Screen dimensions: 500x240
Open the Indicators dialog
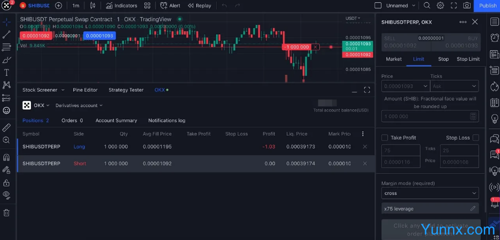pos(121,6)
